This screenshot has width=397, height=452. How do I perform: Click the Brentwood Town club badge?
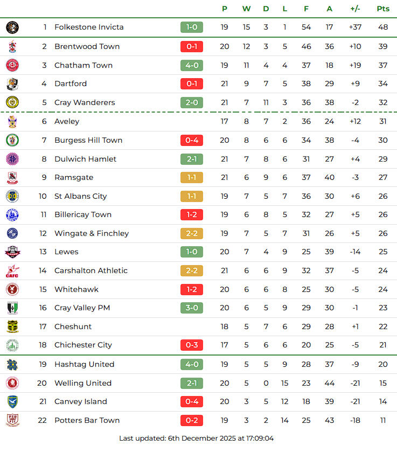[x=12, y=46]
